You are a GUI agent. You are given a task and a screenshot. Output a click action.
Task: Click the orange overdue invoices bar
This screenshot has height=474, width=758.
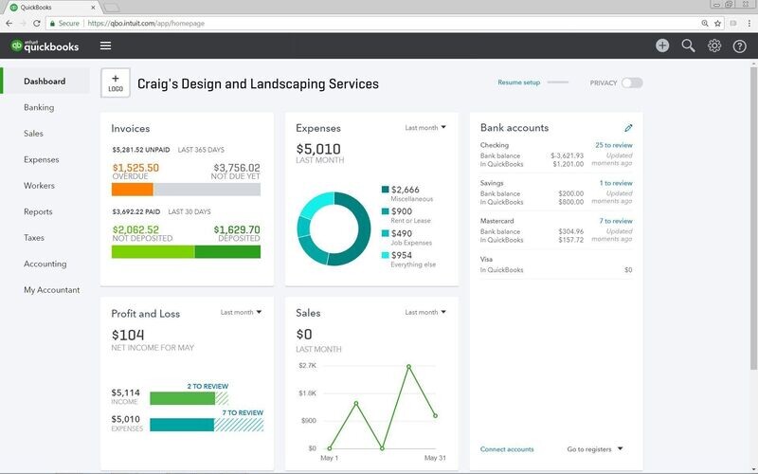click(133, 189)
